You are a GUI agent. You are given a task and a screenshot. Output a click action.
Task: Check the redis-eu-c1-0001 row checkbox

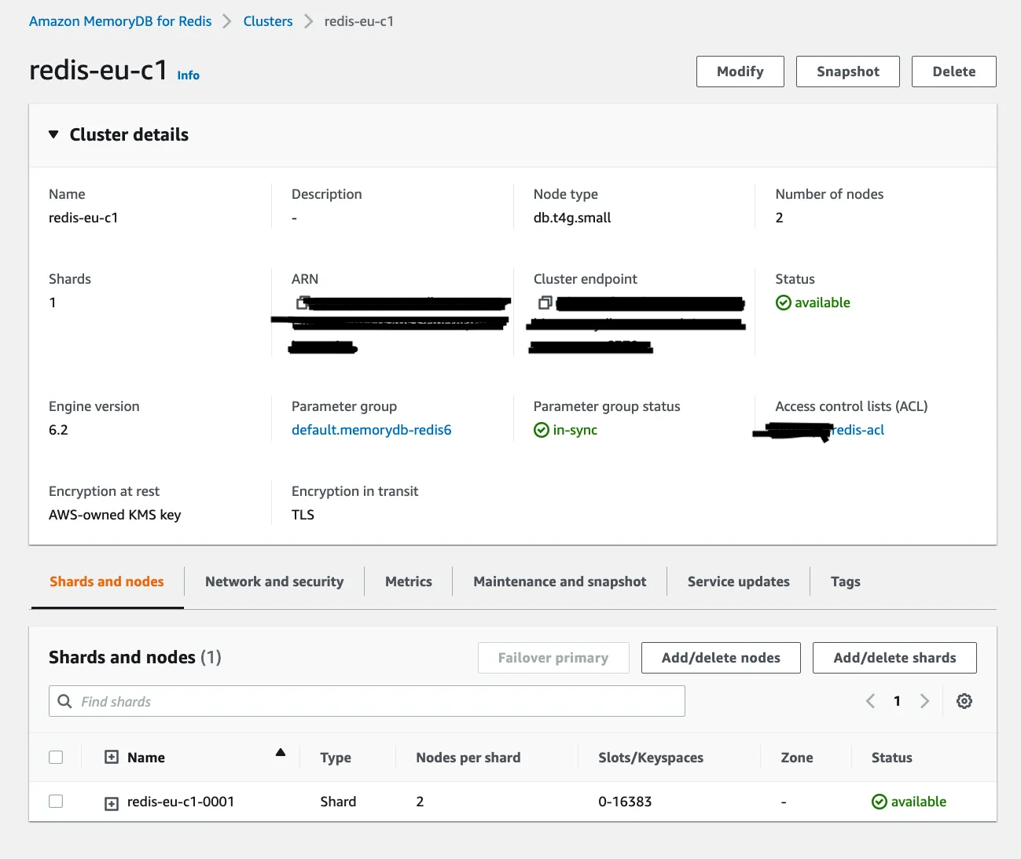pos(56,801)
